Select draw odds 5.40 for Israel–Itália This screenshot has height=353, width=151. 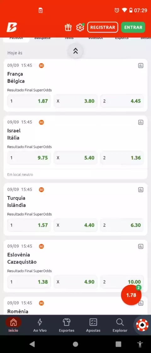(75, 158)
